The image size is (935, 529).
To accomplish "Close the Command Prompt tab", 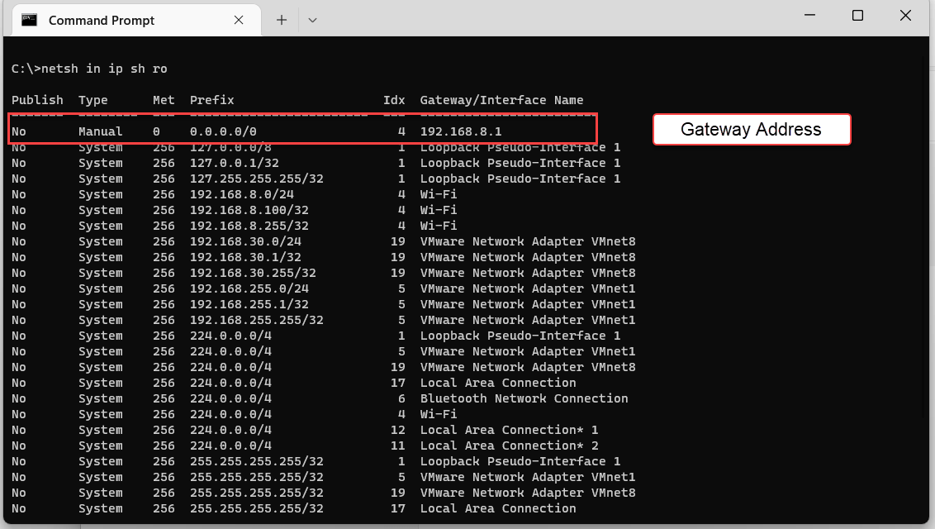I will click(x=239, y=20).
